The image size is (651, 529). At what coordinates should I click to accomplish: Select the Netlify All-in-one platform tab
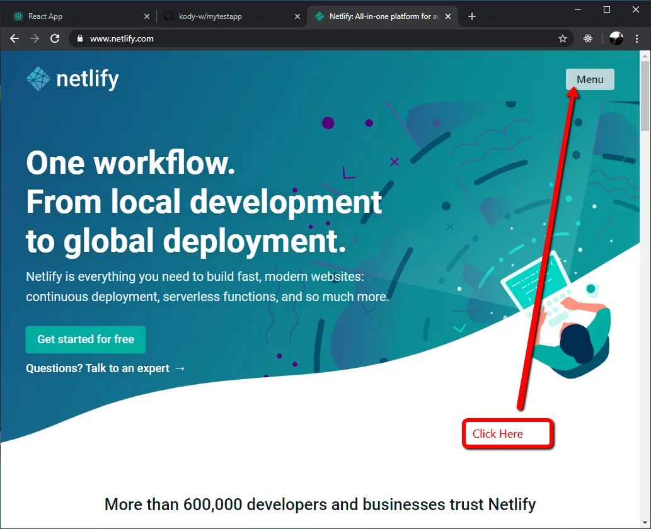(383, 16)
